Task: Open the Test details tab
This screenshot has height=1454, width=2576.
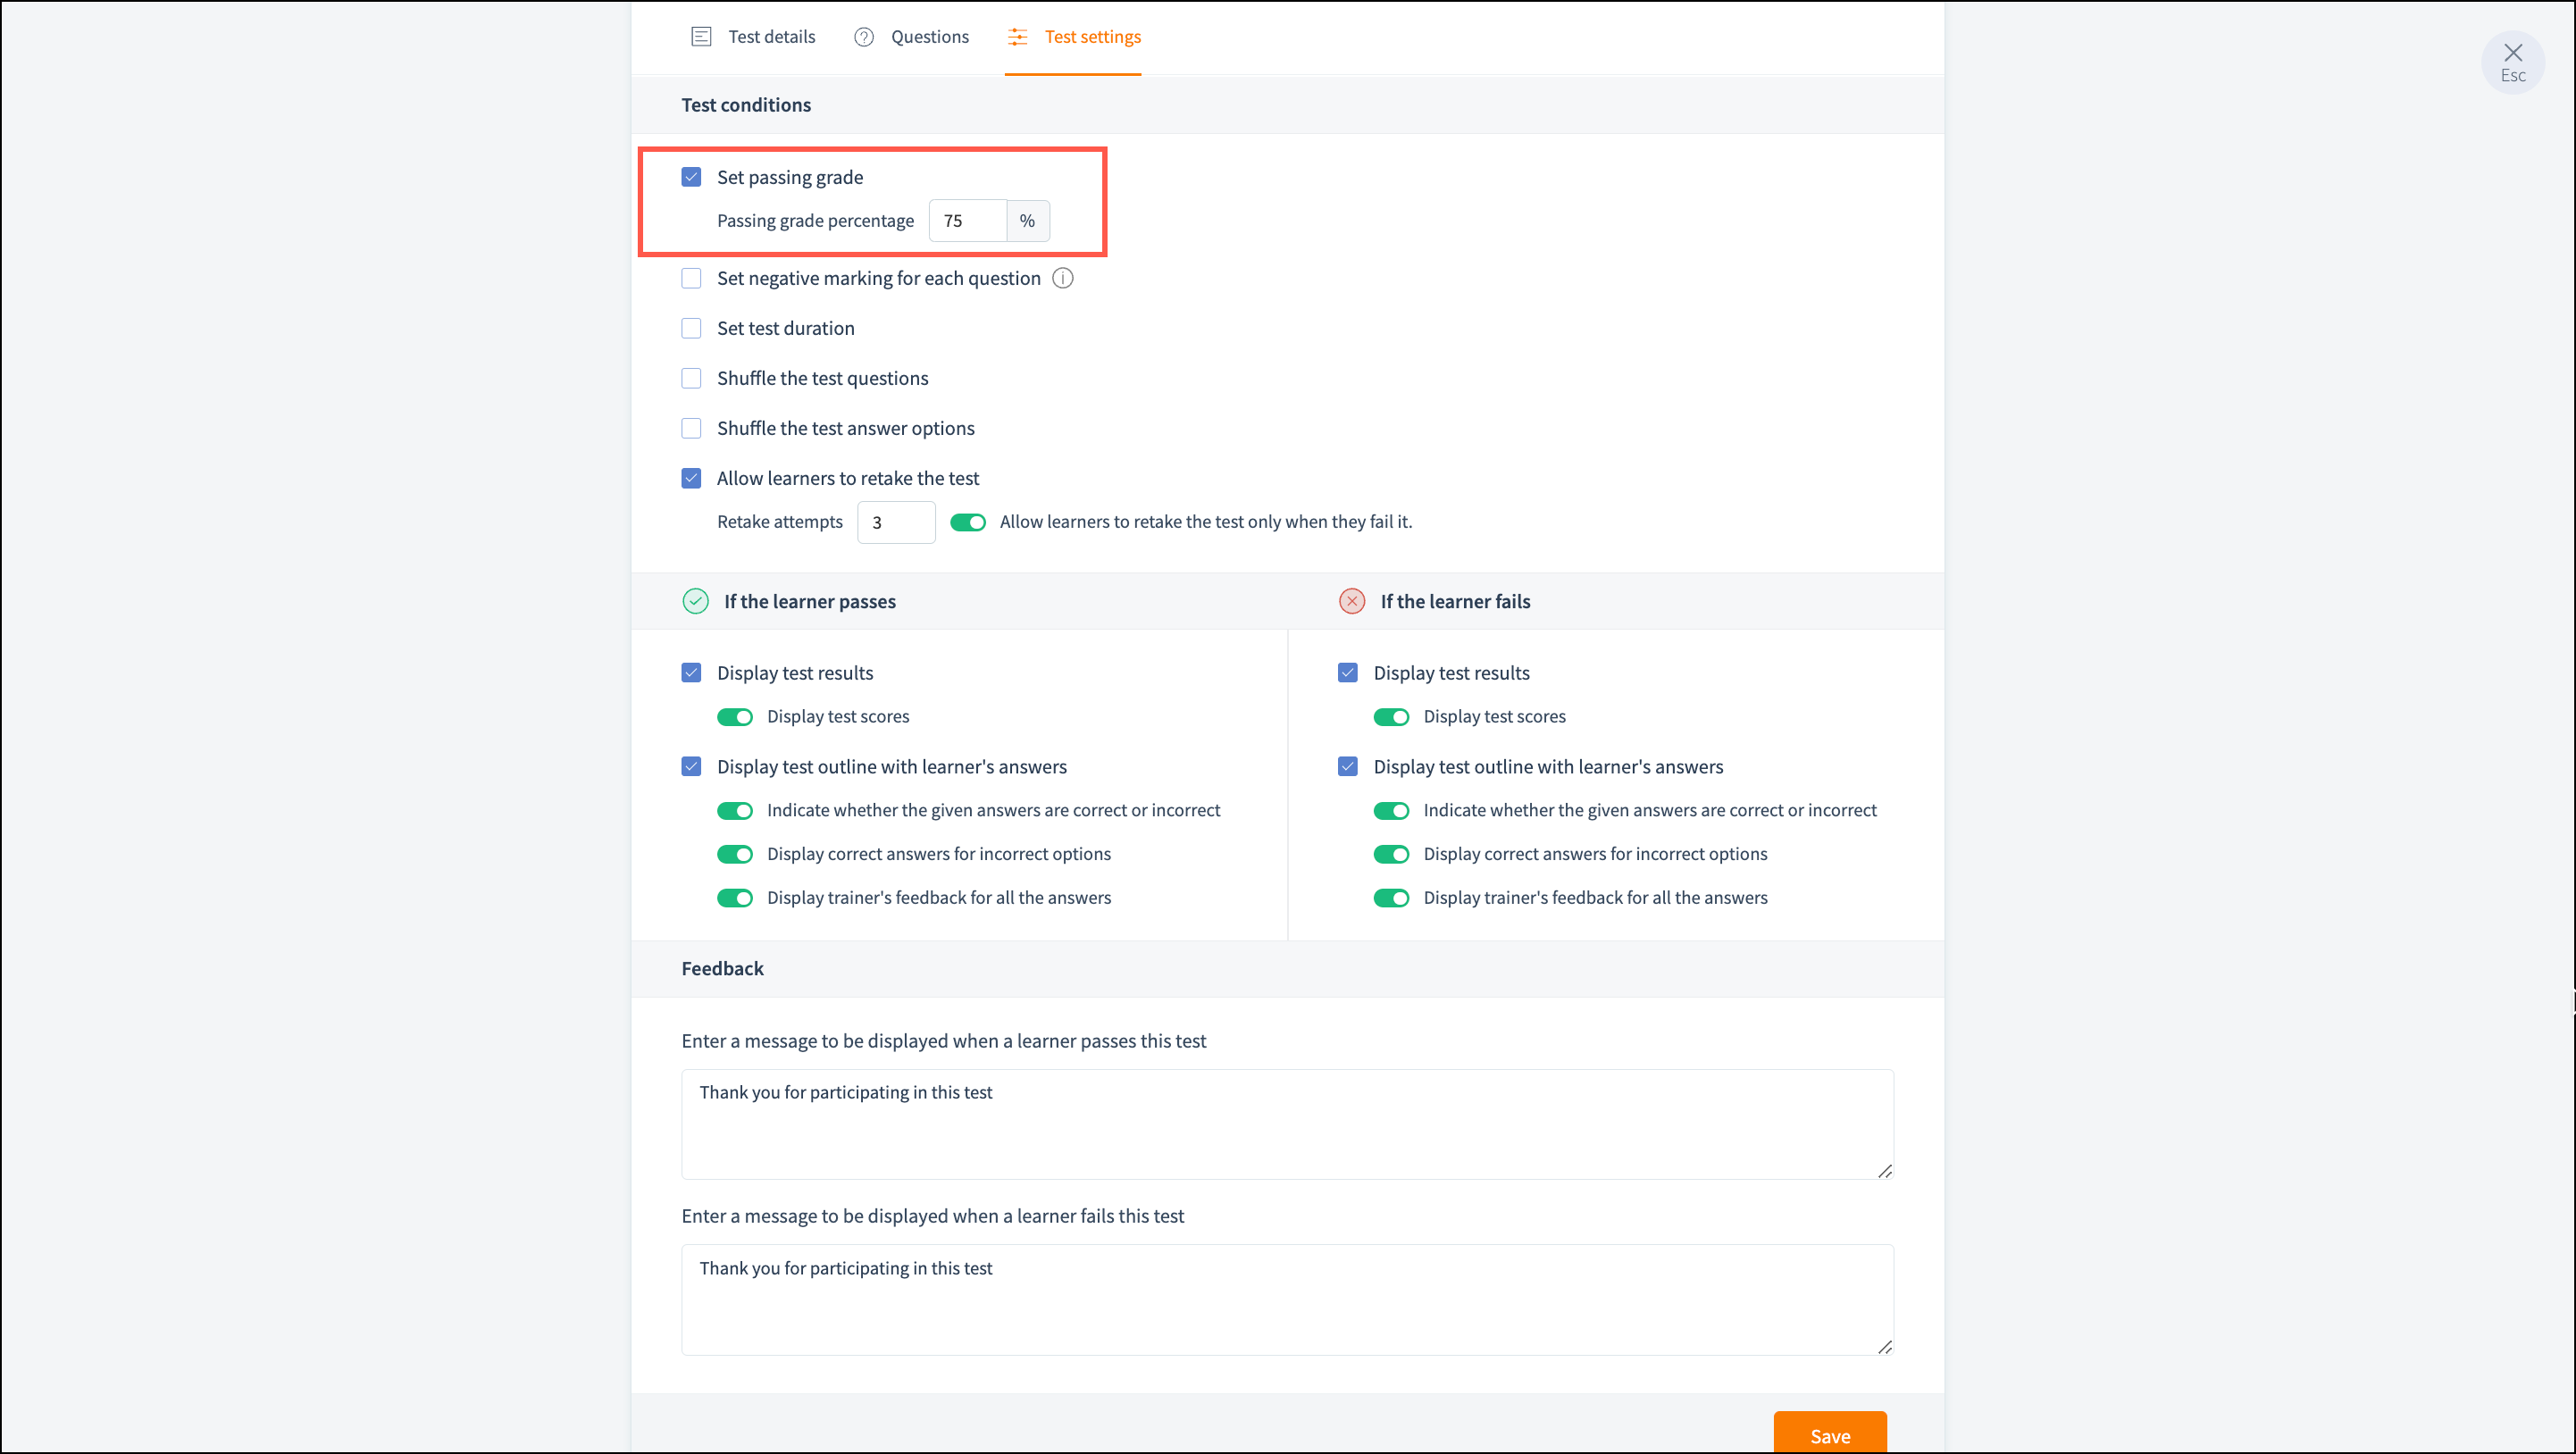Action: tap(770, 37)
